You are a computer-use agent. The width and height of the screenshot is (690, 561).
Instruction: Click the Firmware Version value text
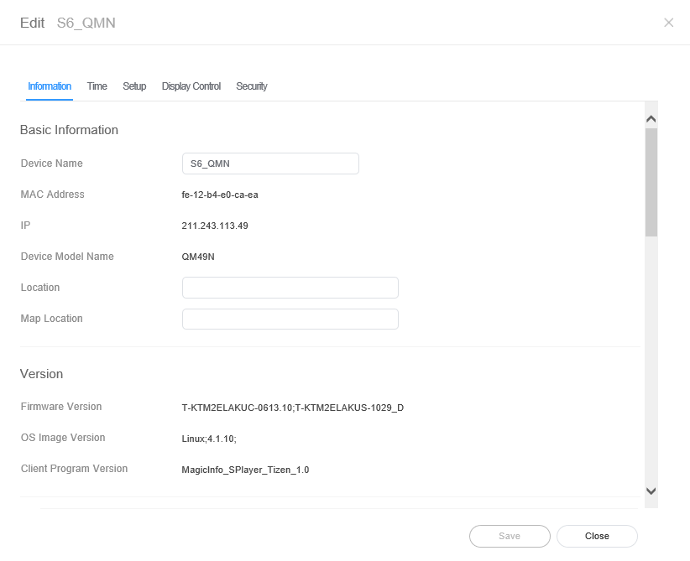[293, 408]
